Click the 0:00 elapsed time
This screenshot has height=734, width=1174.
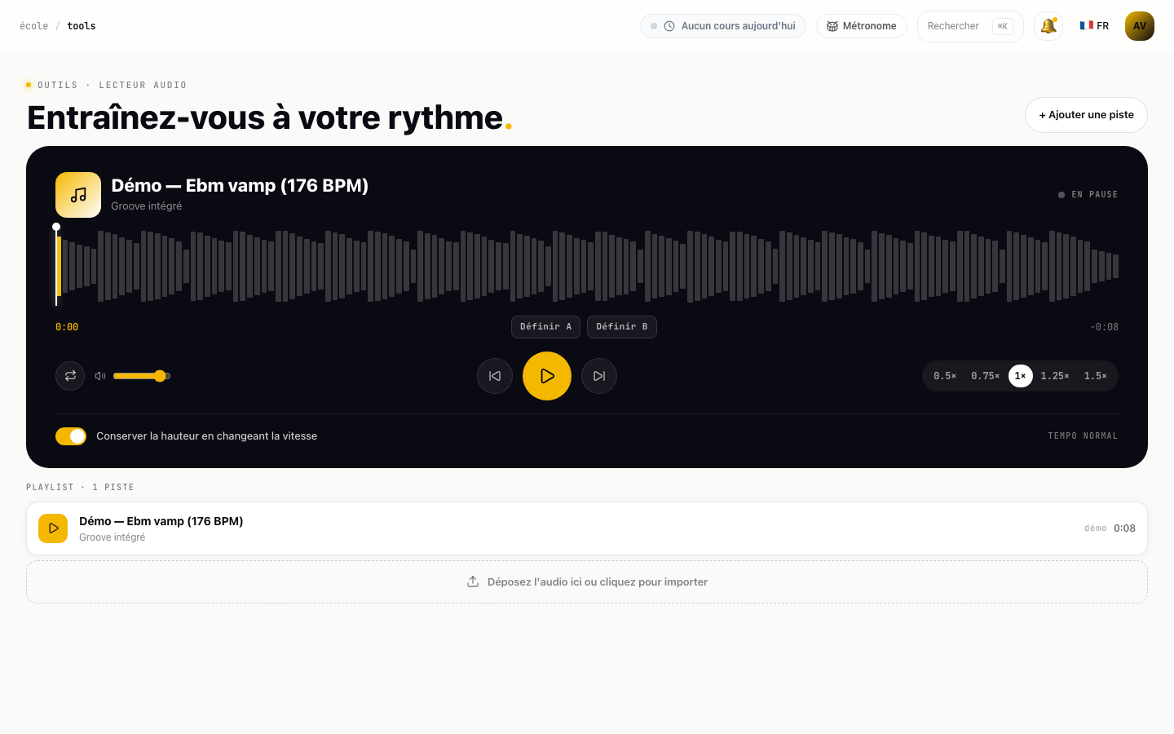point(67,327)
